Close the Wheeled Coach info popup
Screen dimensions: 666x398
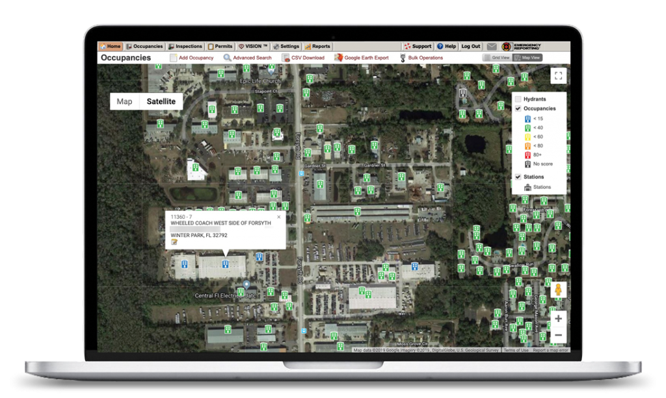tap(278, 217)
